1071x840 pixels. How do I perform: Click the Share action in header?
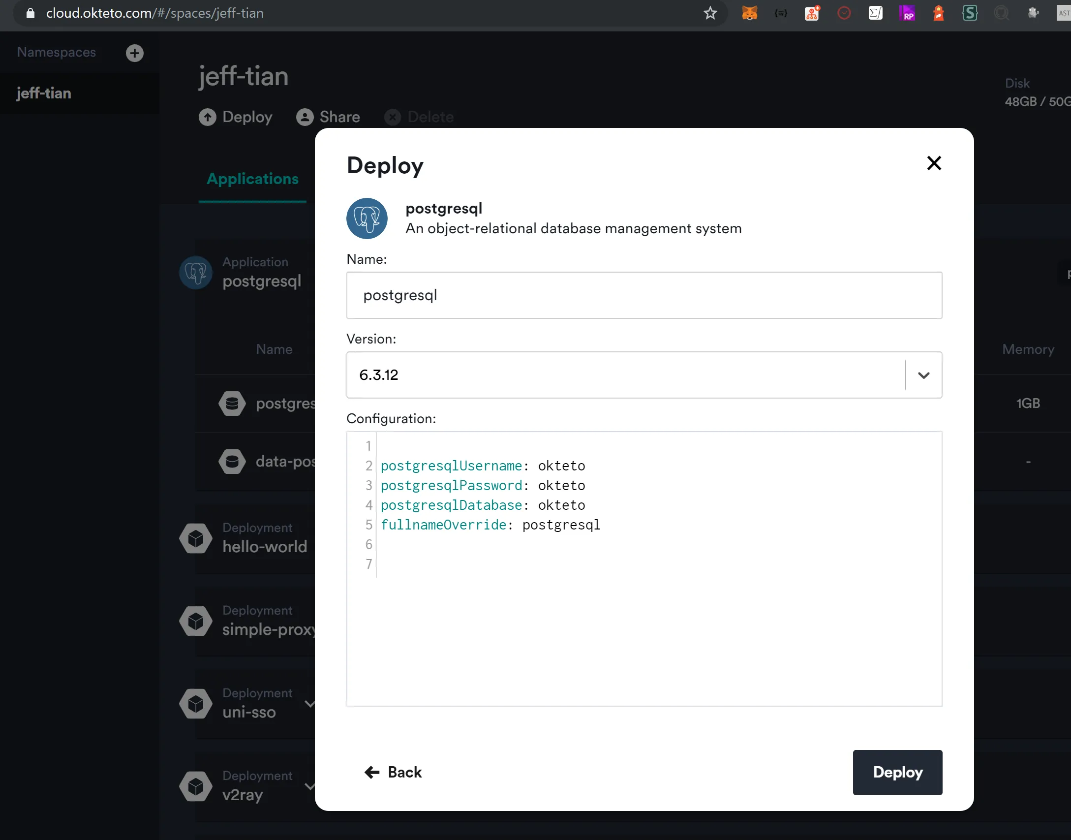(x=328, y=117)
